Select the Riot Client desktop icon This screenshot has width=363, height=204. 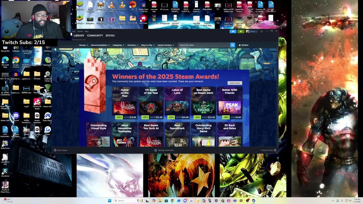point(143,20)
